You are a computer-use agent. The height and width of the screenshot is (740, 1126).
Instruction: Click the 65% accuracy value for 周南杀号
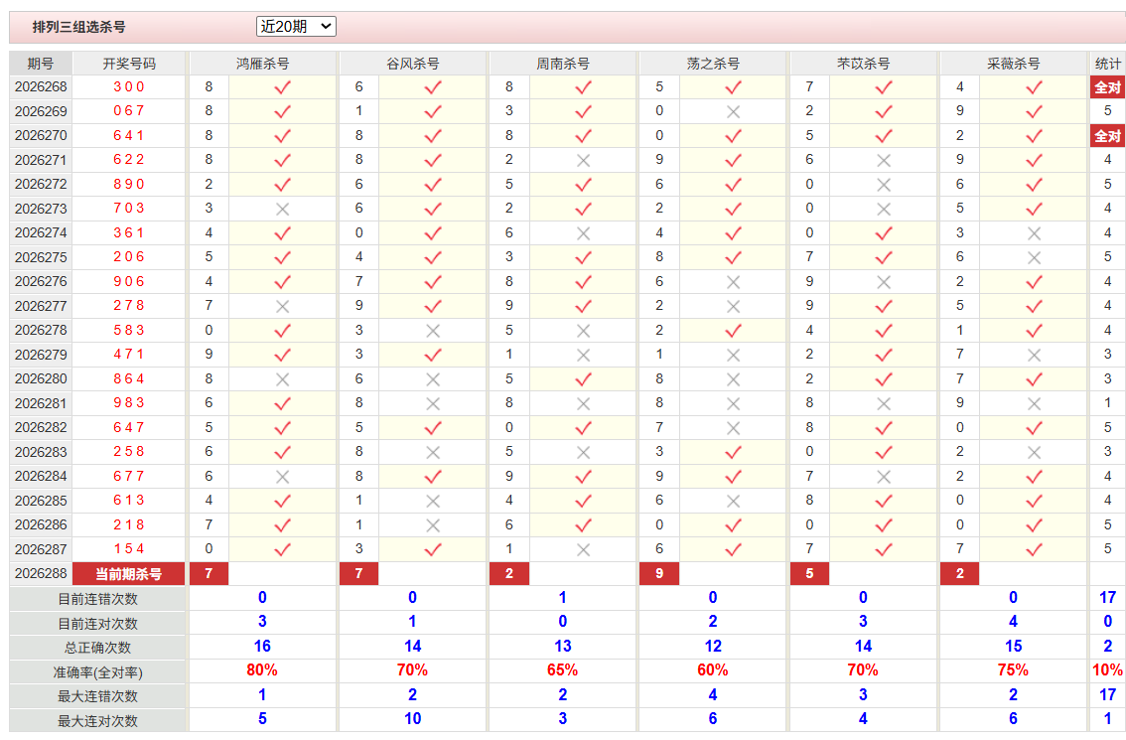click(x=562, y=670)
